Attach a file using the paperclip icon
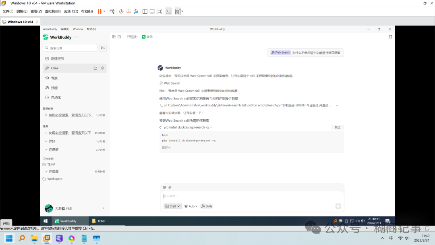 [x=170, y=187]
